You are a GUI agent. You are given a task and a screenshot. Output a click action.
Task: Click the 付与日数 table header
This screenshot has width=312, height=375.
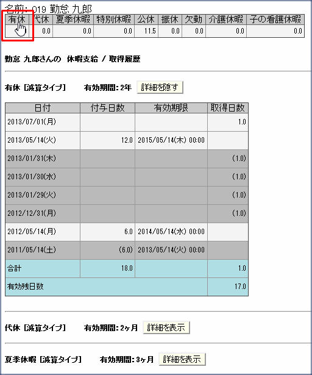point(108,108)
